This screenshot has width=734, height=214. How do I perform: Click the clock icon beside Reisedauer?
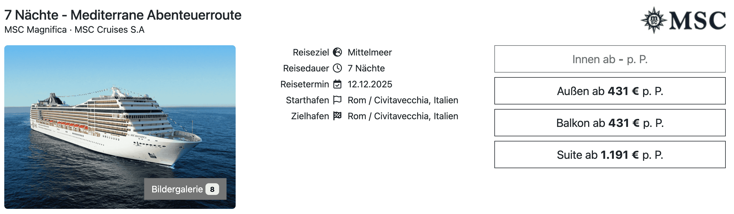[337, 68]
